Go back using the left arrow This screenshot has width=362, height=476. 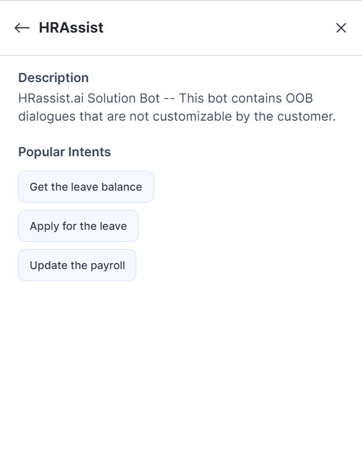pos(22,28)
